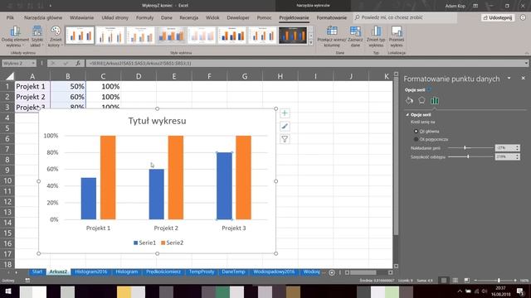Select Oś główna radio option
Screen dimensions: 531x298
(416, 131)
